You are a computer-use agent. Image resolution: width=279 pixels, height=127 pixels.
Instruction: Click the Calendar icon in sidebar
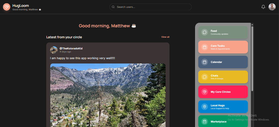(x=205, y=62)
